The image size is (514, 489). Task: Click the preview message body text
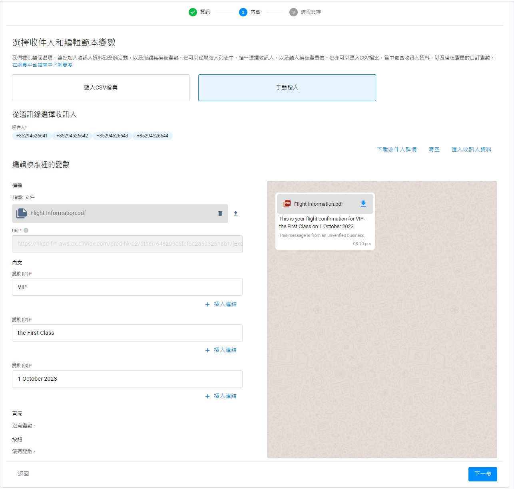pos(322,223)
